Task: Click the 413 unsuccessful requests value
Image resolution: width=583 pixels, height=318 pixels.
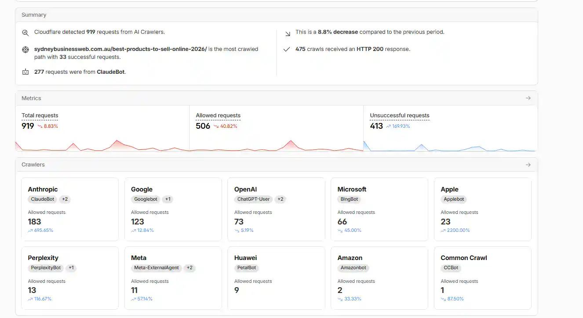Action: [376, 126]
